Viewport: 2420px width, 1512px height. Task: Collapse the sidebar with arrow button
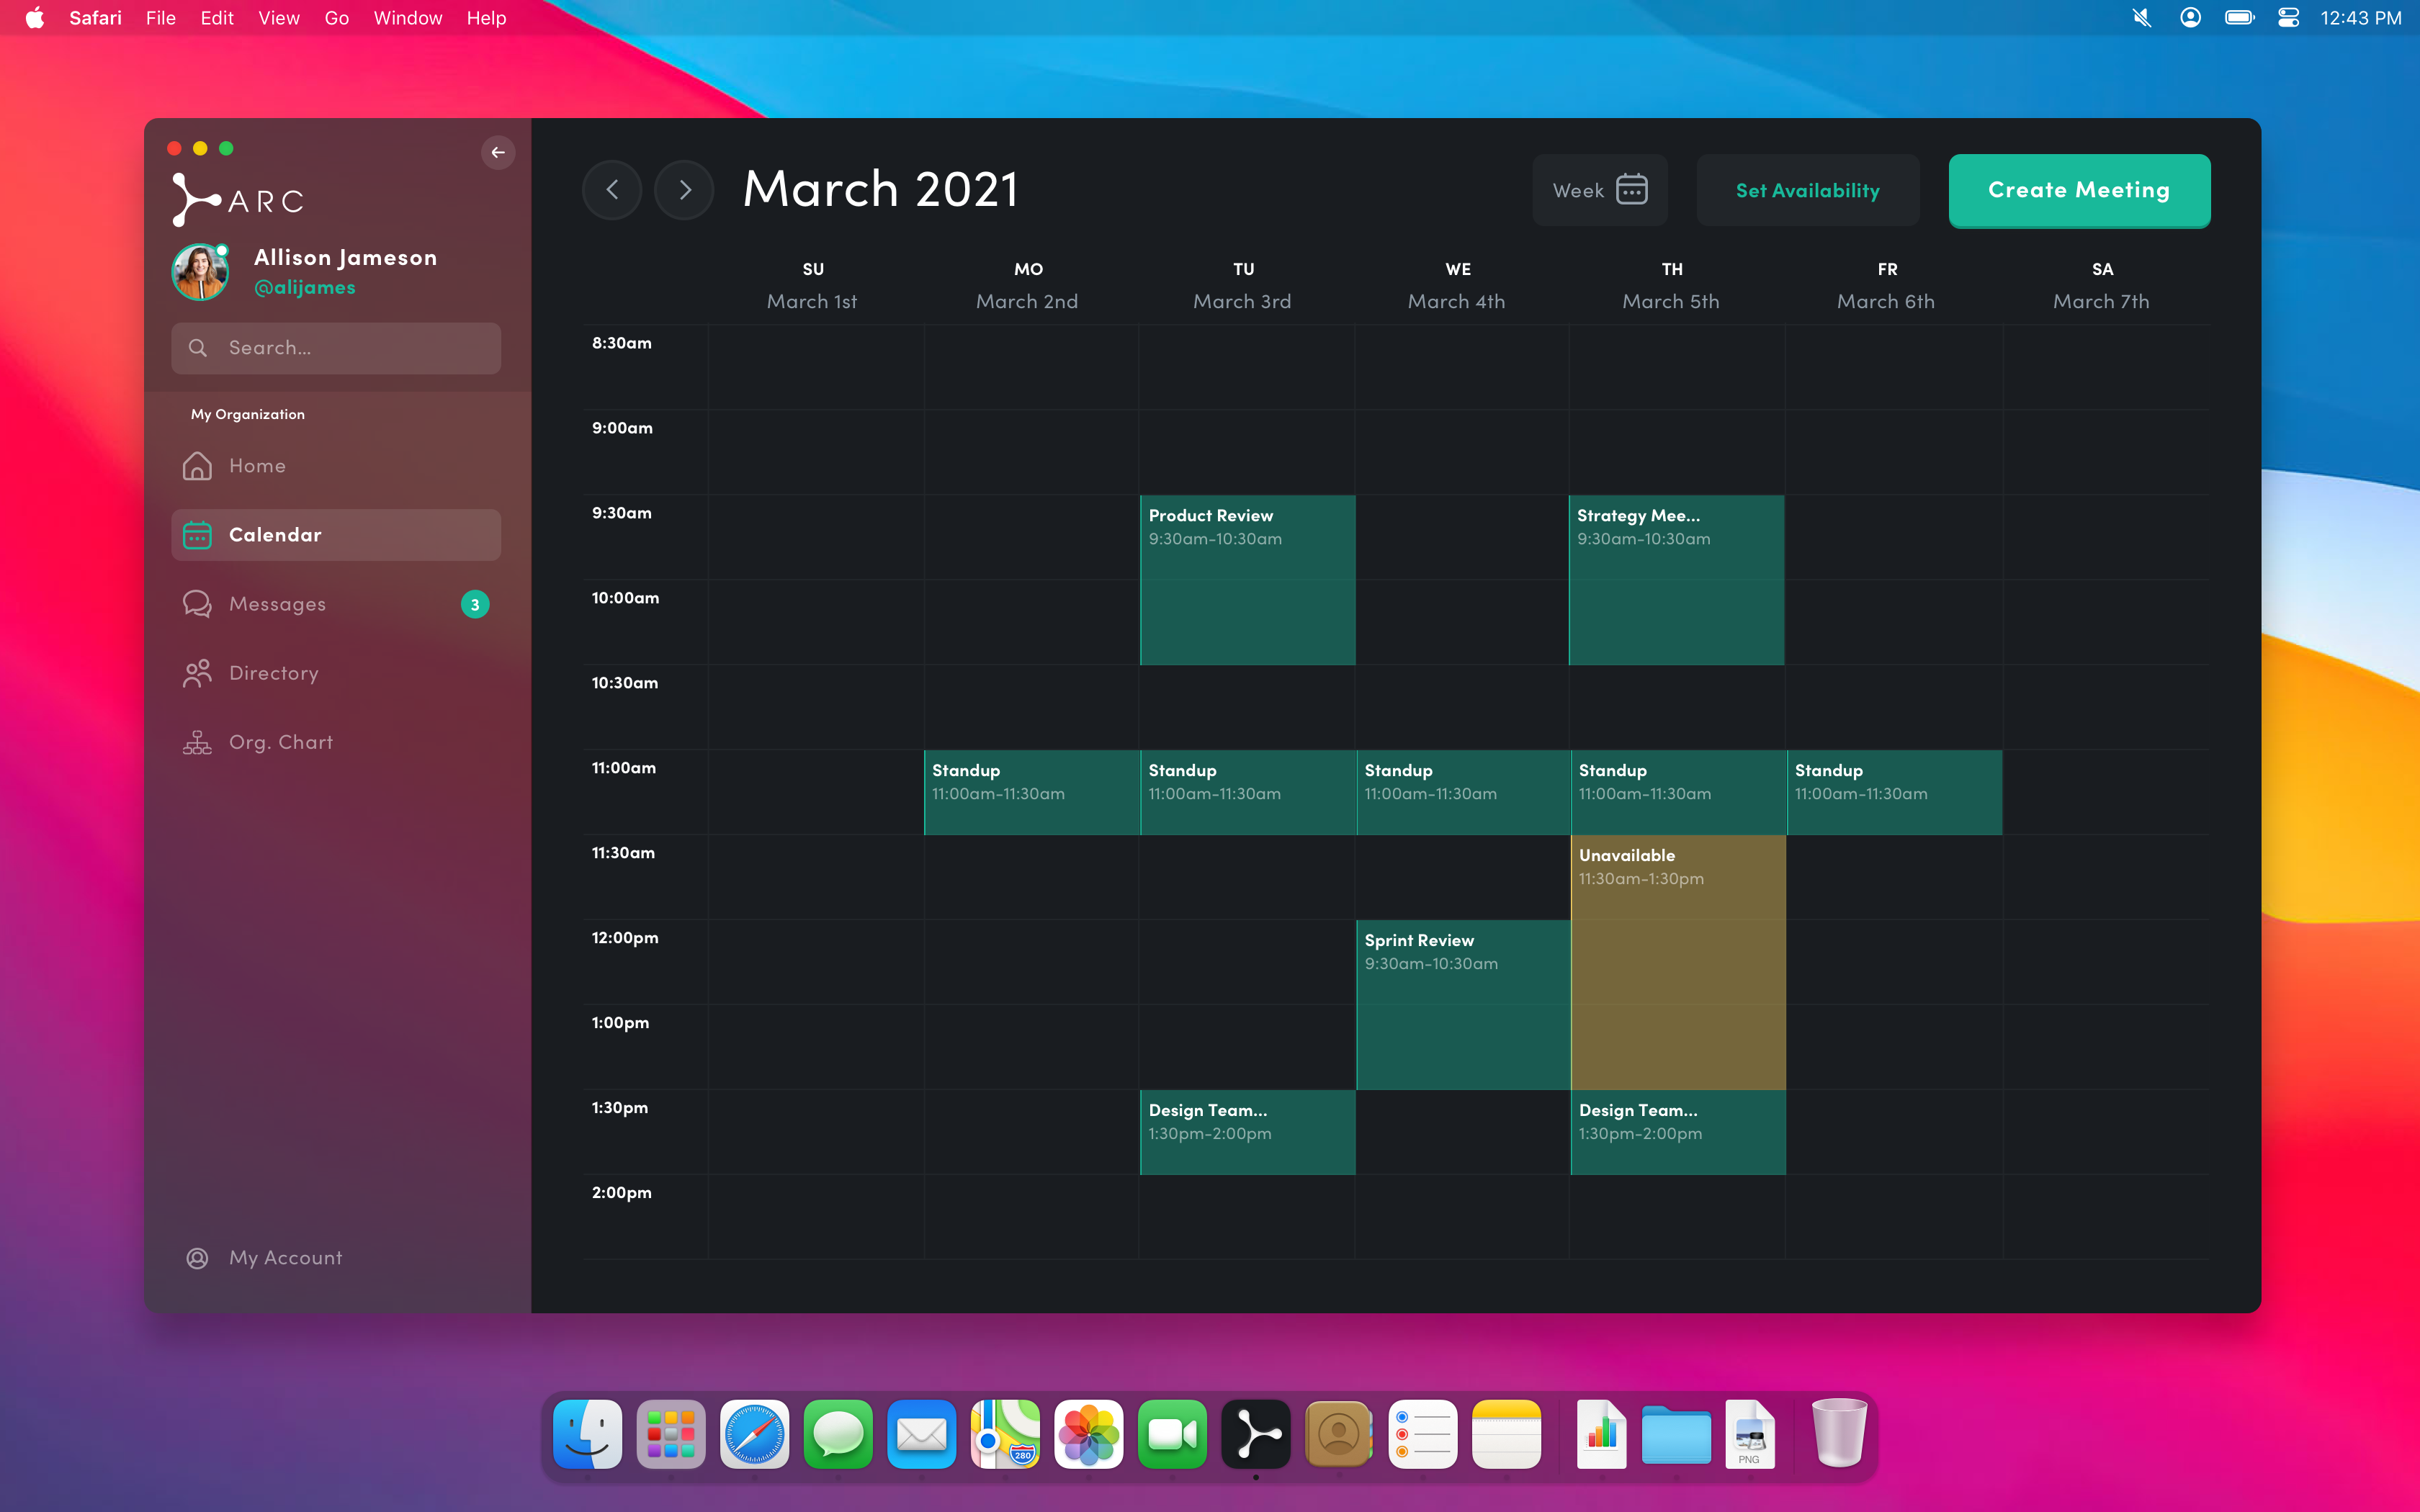pos(497,152)
